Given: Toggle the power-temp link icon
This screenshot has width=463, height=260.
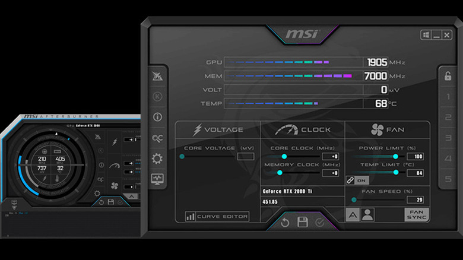Looking at the screenshot, I should 350,180.
